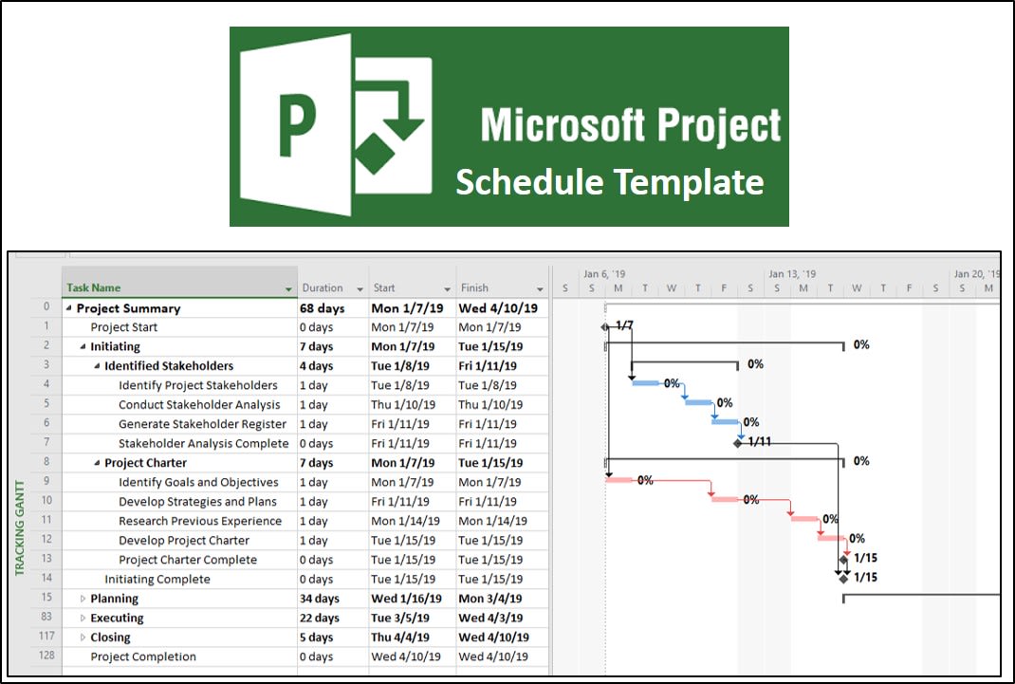
Task: Select the Generate Stakeholder Register task
Action: tap(202, 424)
